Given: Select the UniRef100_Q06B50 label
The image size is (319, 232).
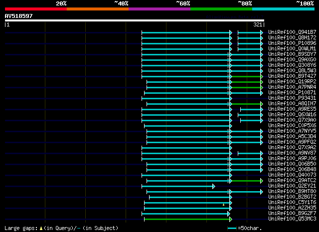Looking at the screenshot, I should (292, 164).
